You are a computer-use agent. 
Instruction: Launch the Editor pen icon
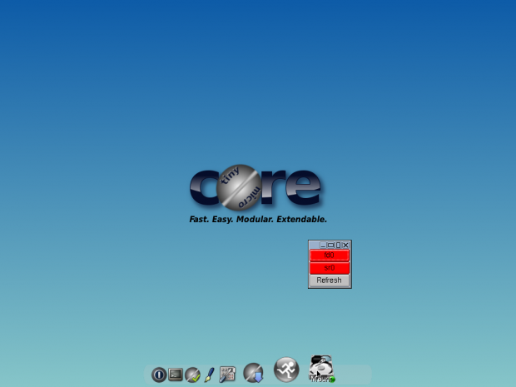pos(209,375)
